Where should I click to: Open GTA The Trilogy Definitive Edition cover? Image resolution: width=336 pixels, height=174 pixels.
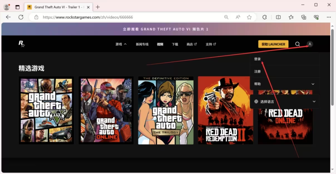coord(166,110)
